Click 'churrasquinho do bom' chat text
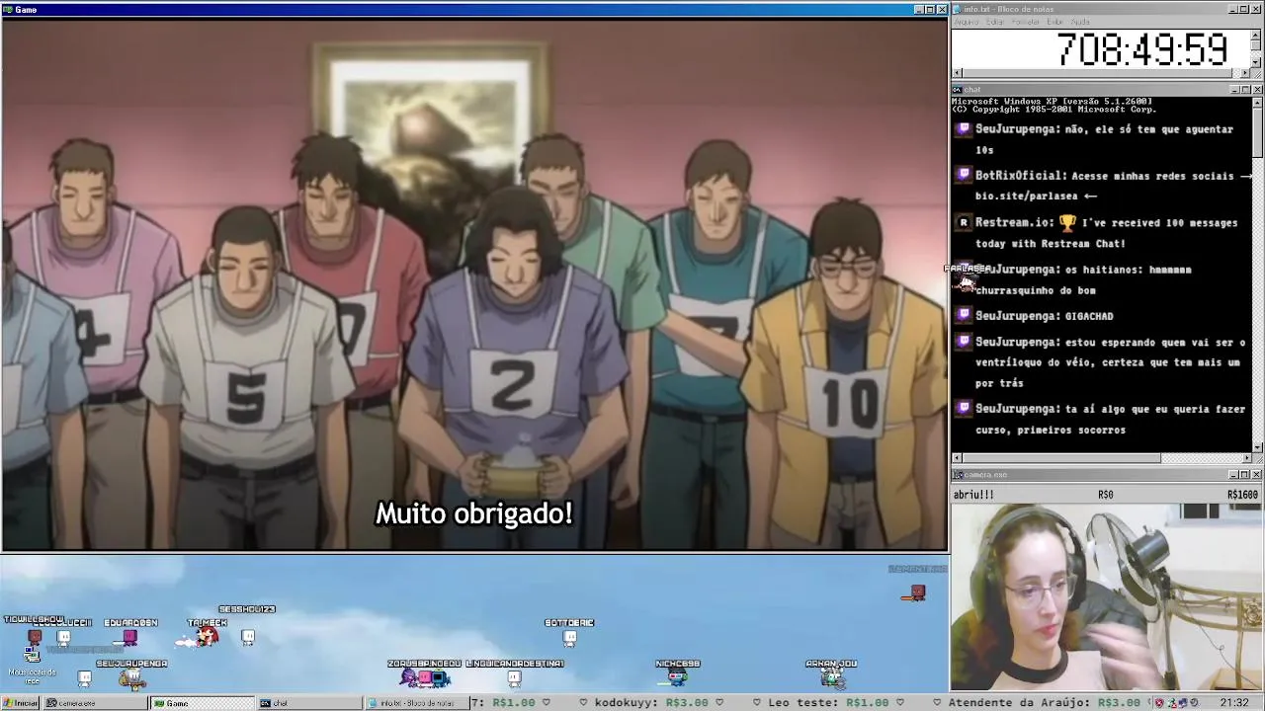 click(x=1036, y=290)
